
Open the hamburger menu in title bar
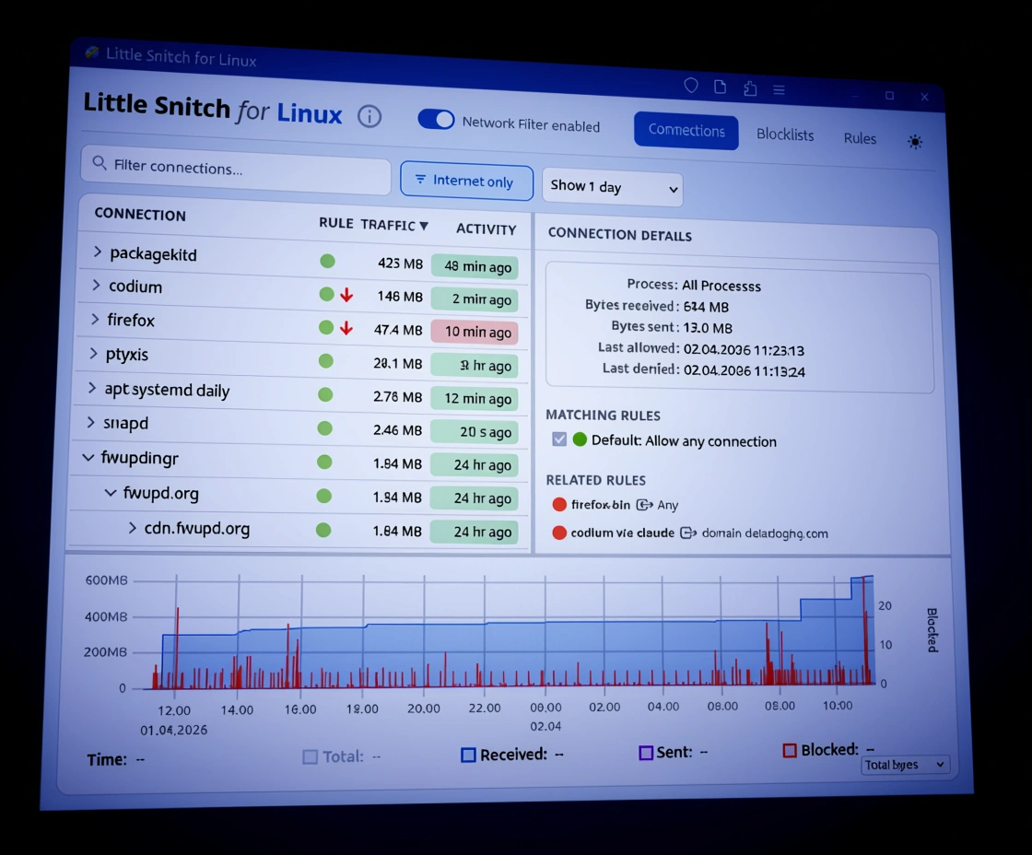pos(779,89)
